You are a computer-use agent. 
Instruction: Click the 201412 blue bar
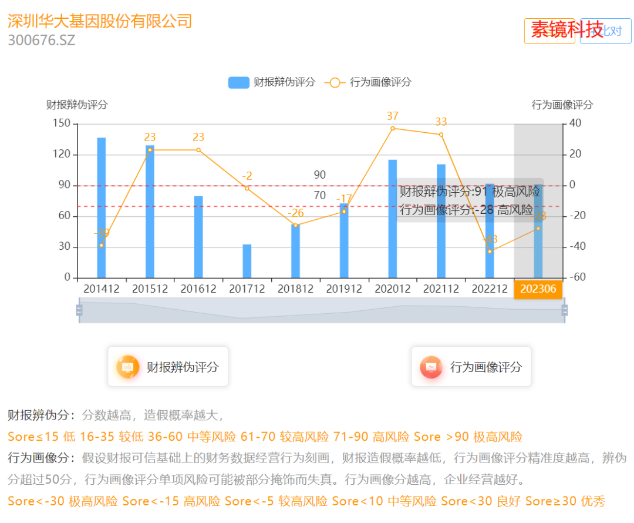102,207
